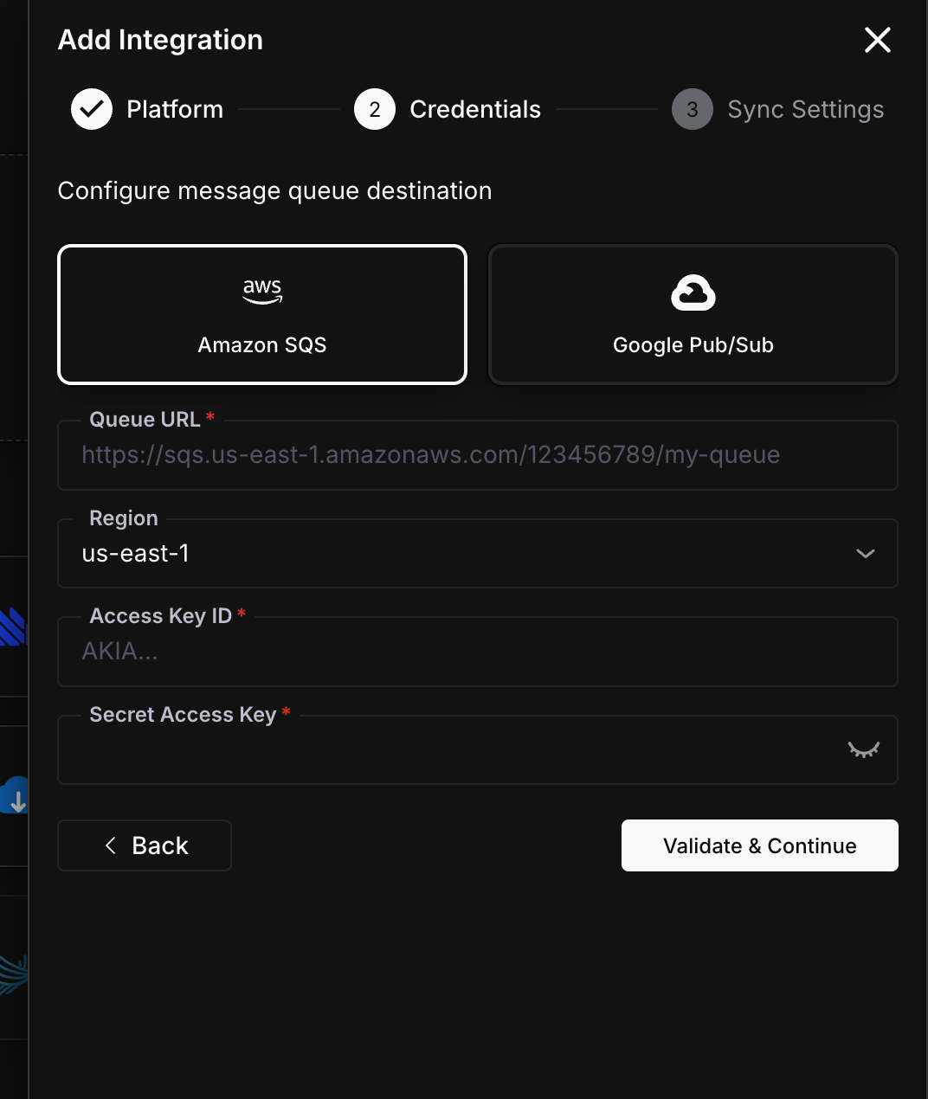The image size is (928, 1099).
Task: Click the Google Cloud icon on Pub/Sub card
Action: coord(693,292)
